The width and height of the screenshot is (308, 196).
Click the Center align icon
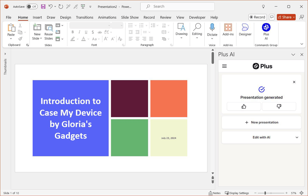(138, 39)
